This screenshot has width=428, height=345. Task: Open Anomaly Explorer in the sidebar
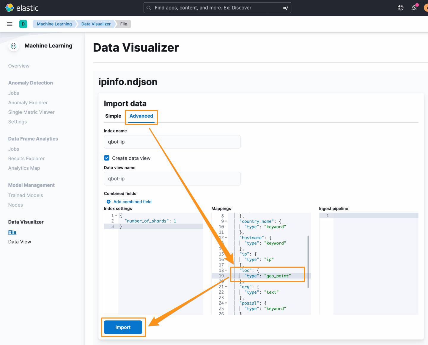coord(28,103)
